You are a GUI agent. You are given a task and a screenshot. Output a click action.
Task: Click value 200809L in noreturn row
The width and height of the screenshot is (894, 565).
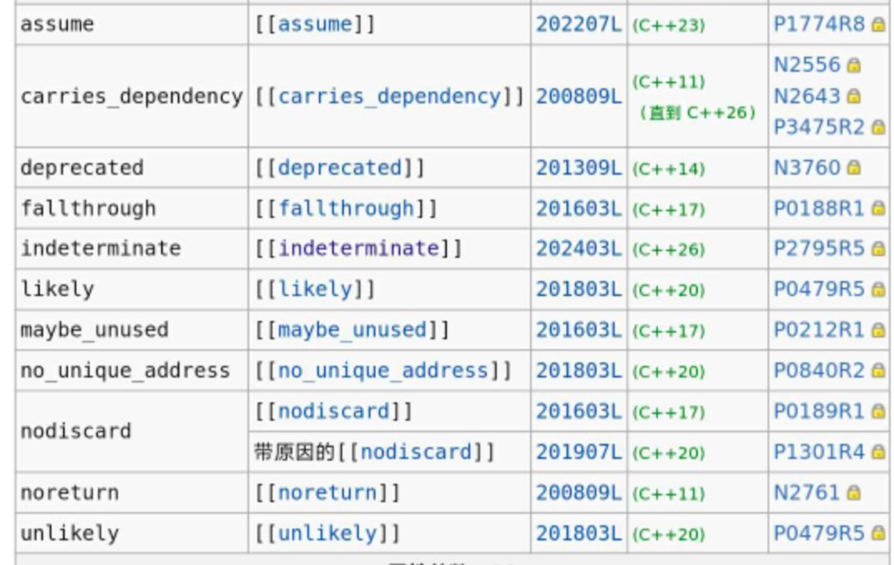[x=579, y=493]
